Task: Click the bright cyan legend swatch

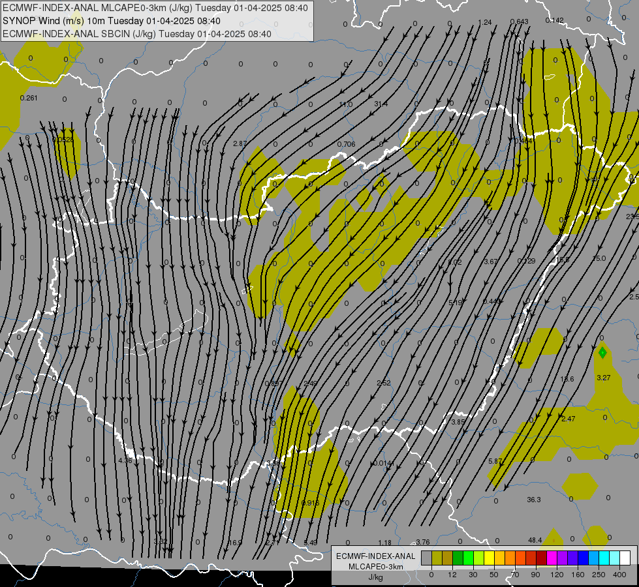Action: click(x=604, y=558)
